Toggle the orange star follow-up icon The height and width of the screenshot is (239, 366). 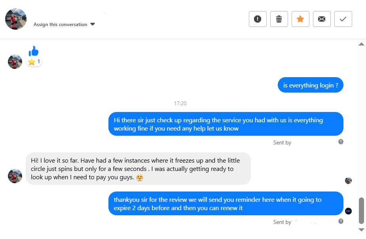coord(300,19)
